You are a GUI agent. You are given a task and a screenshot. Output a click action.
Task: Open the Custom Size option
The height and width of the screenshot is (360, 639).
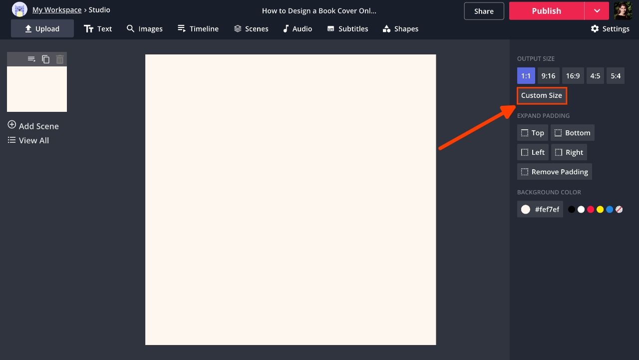[542, 95]
